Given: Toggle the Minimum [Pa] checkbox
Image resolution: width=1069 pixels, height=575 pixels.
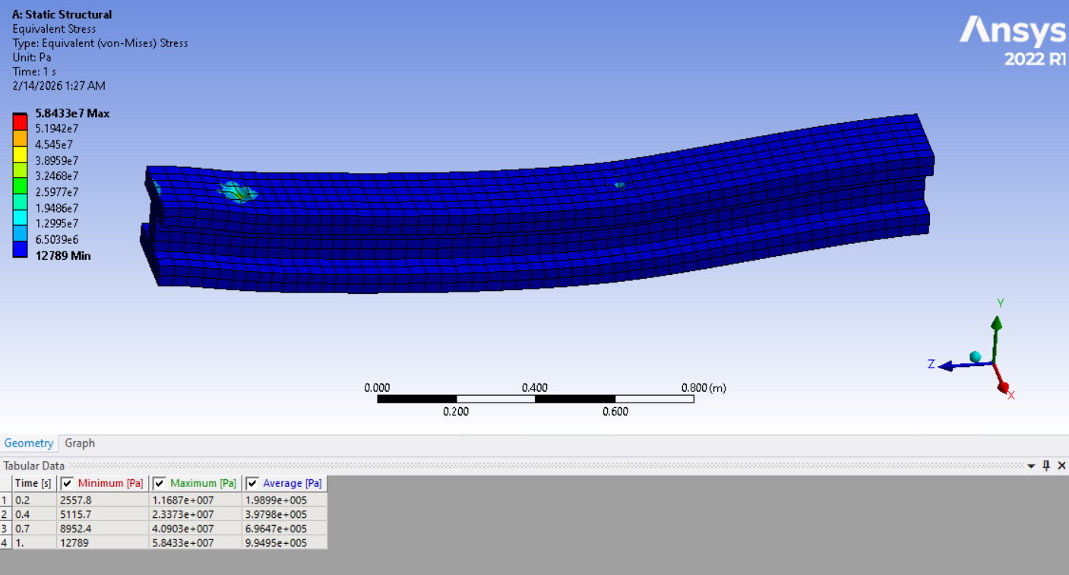Looking at the screenshot, I should point(68,483).
